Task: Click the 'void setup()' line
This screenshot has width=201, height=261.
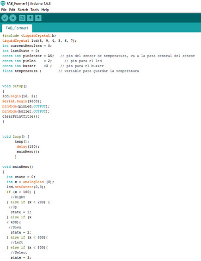Action: coord(15,86)
